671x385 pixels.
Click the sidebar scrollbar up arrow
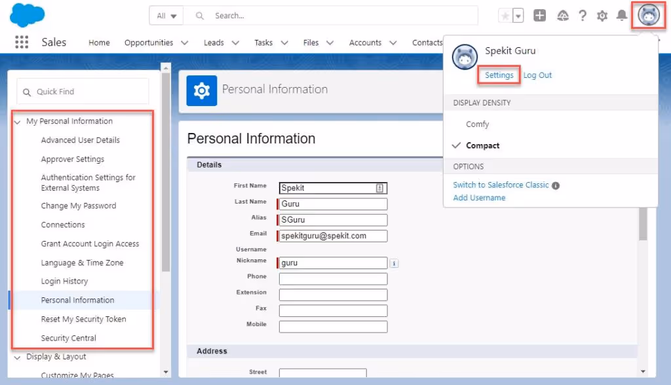coord(166,67)
